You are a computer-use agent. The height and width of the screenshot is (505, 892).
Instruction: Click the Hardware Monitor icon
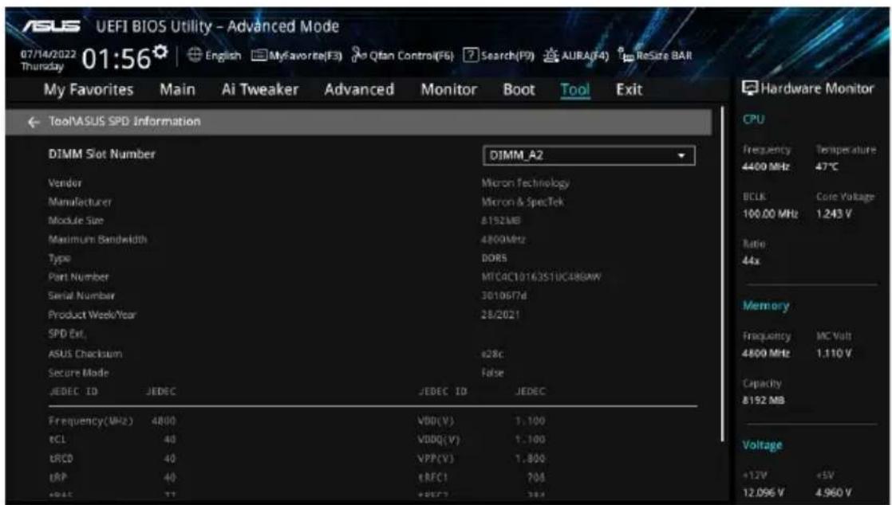[x=750, y=88]
